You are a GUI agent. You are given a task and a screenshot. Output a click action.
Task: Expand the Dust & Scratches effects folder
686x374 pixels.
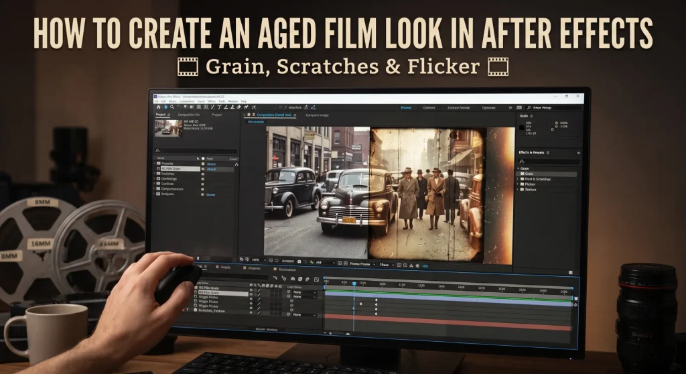(518, 179)
